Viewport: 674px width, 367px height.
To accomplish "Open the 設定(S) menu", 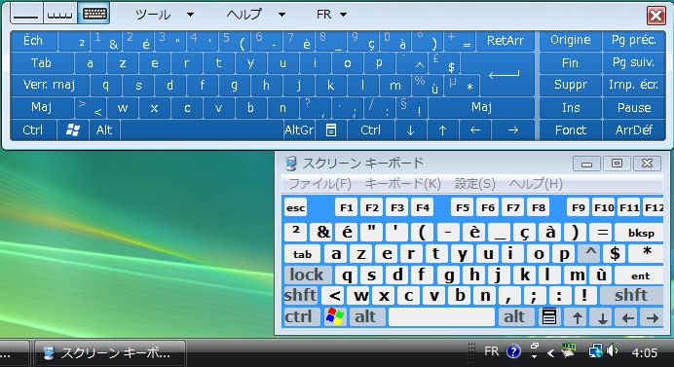I will point(475,184).
